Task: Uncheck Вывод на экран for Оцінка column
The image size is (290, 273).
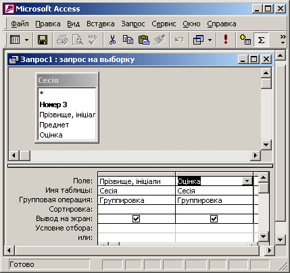Action: pos(214,218)
